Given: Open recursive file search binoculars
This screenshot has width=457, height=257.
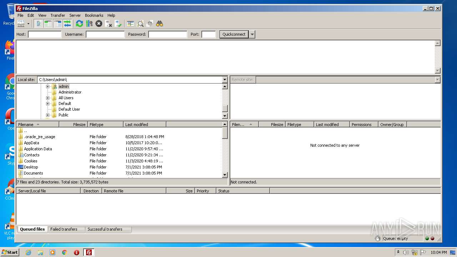Looking at the screenshot, I should (x=160, y=24).
